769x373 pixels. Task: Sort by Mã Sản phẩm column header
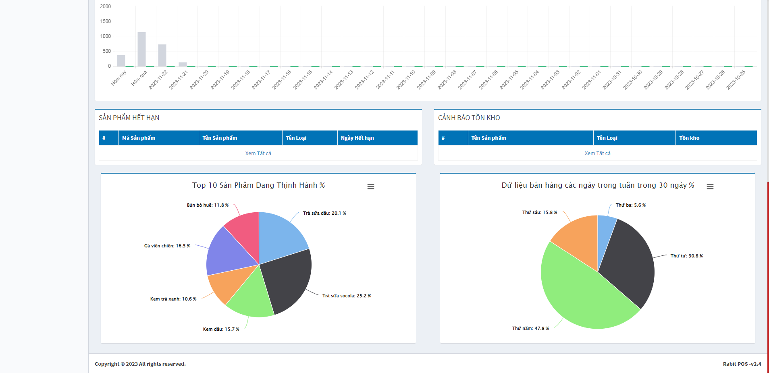pos(159,138)
